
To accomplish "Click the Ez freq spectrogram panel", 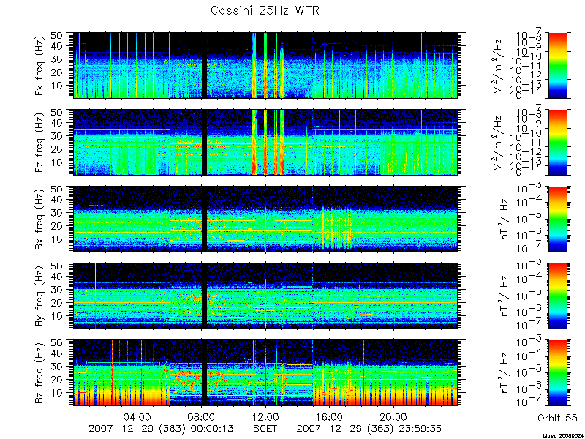I will (x=265, y=142).
